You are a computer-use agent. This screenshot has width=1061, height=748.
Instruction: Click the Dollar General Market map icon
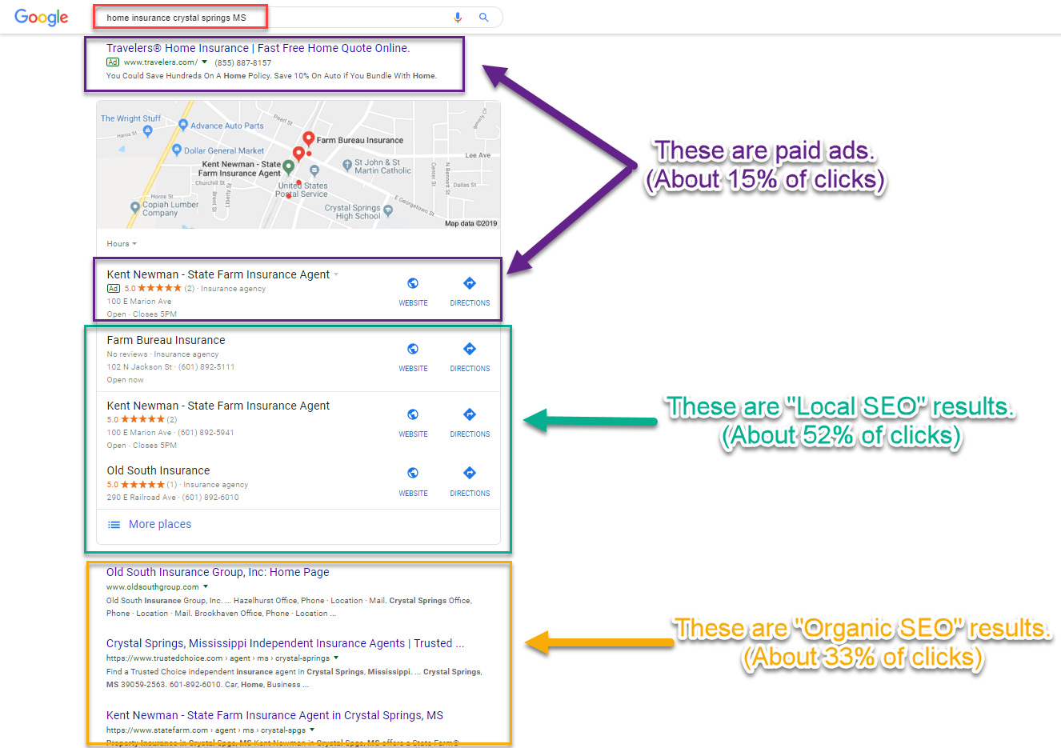[x=178, y=150]
